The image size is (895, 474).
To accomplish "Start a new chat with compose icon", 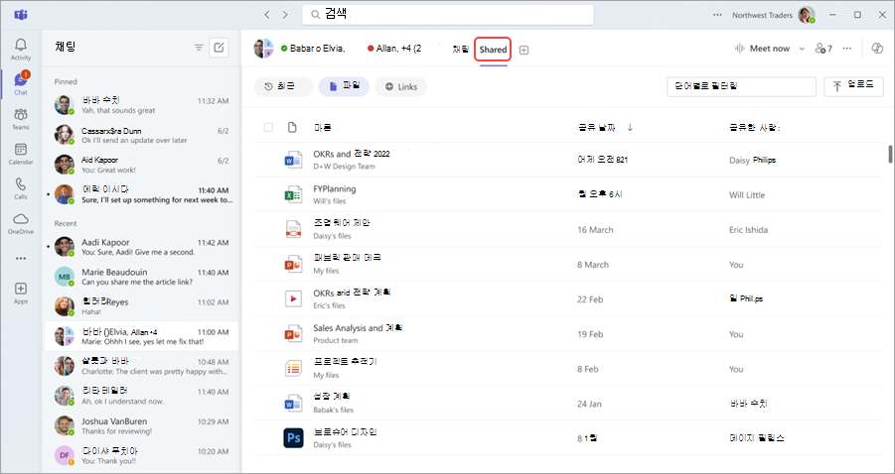I will coord(219,48).
